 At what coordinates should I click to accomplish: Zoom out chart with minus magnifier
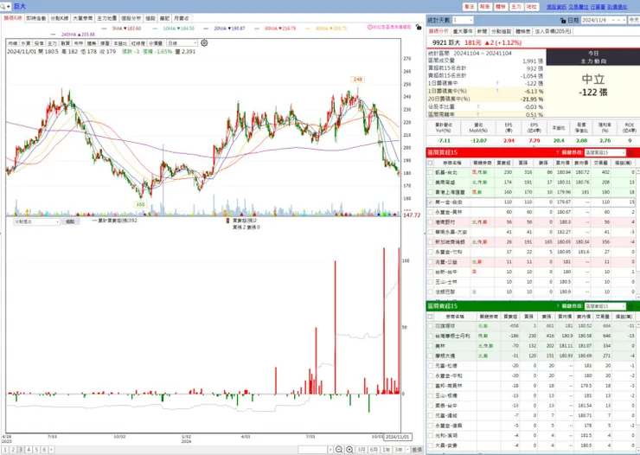pyautogui.click(x=339, y=449)
